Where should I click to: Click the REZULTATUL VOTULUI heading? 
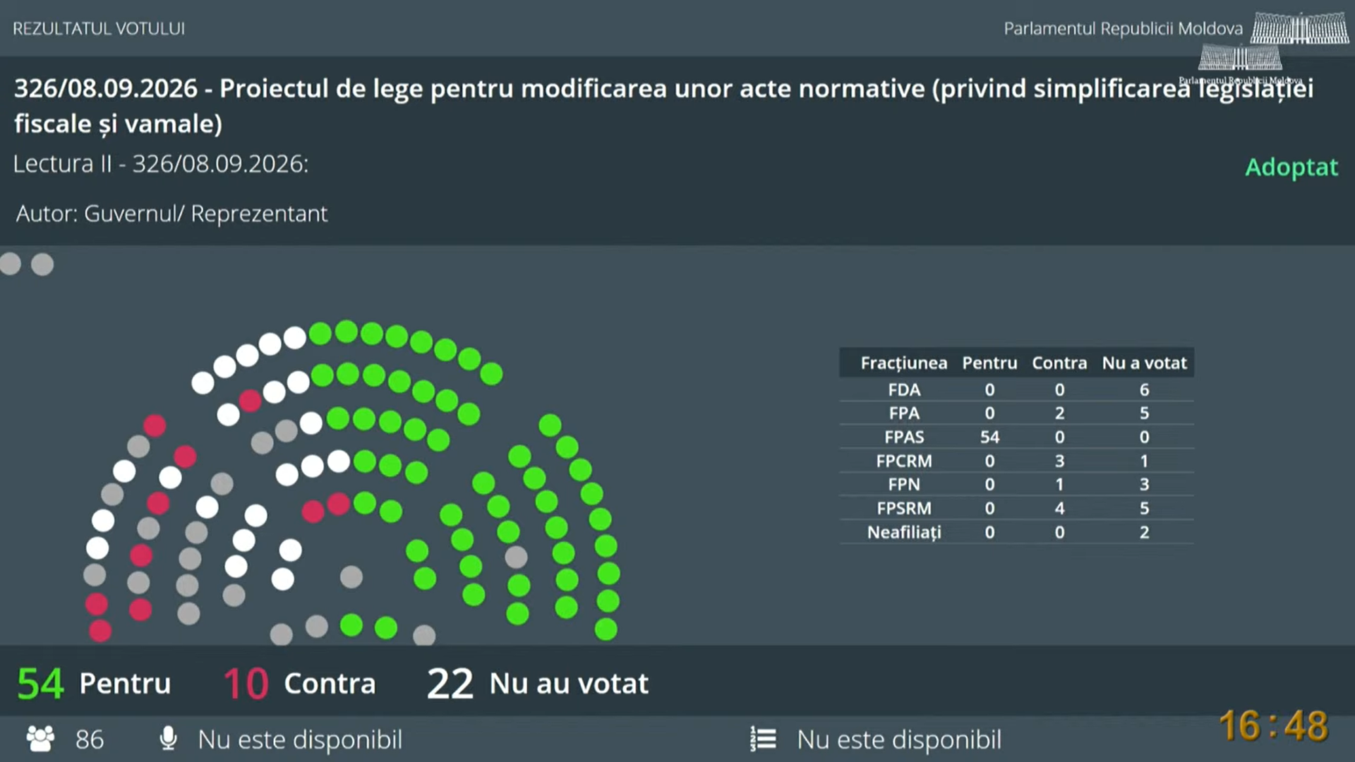99,29
